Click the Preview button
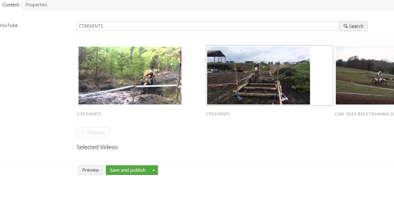The height and width of the screenshot is (200, 394). click(x=90, y=170)
